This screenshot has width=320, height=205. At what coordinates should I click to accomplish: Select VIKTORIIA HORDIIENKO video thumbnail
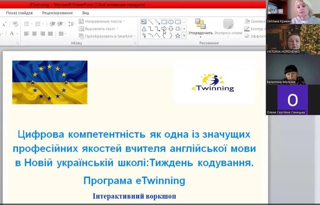pyautogui.click(x=293, y=39)
